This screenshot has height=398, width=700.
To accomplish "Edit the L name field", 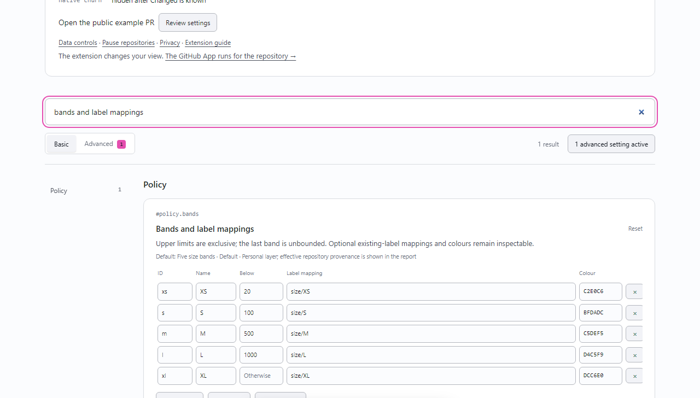I will 216,355.
